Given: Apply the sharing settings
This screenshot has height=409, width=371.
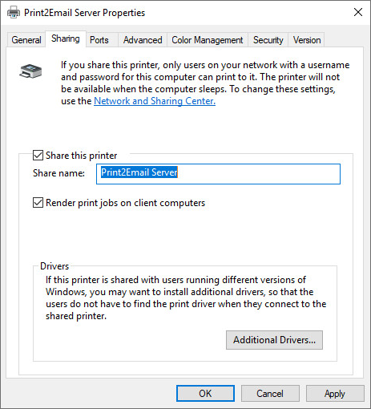Looking at the screenshot, I should coord(335,394).
